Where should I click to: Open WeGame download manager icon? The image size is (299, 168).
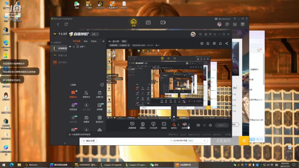coord(235,24)
